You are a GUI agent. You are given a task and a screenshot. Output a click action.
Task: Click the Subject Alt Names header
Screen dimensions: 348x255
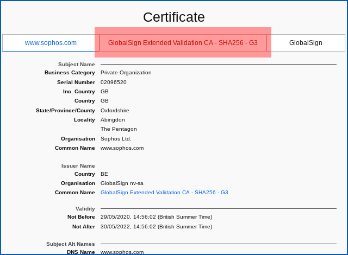tap(70, 244)
